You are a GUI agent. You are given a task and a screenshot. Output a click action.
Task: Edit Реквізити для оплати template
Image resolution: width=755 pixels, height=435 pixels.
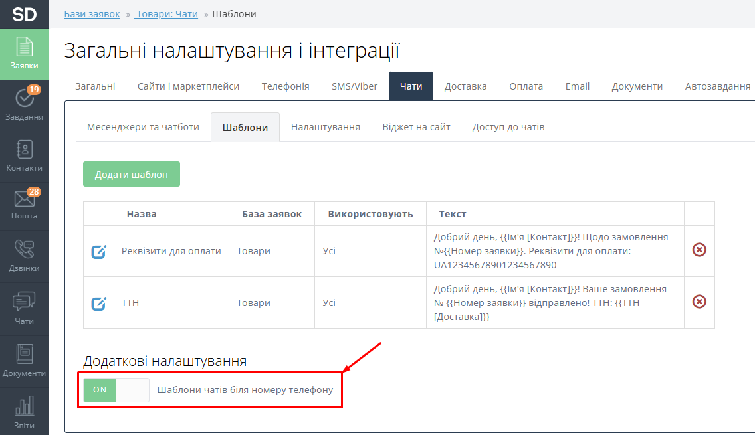click(x=98, y=252)
